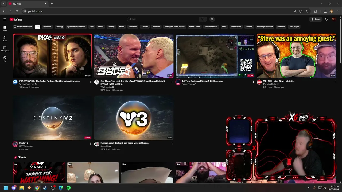Screen dimensions: 342x192
Task: Start voice search with the microphone icon
Action: click(x=212, y=19)
